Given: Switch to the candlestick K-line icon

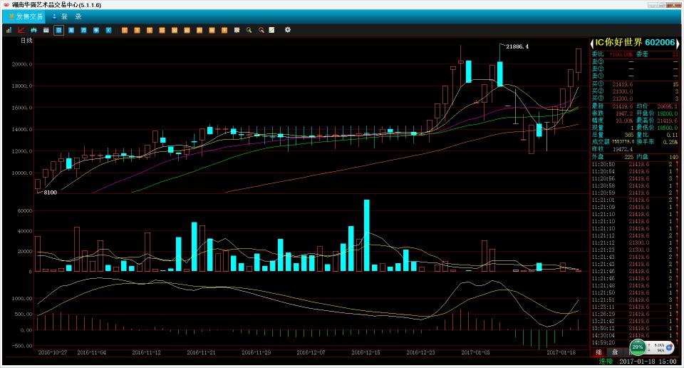Looking at the screenshot, I should coord(33,30).
